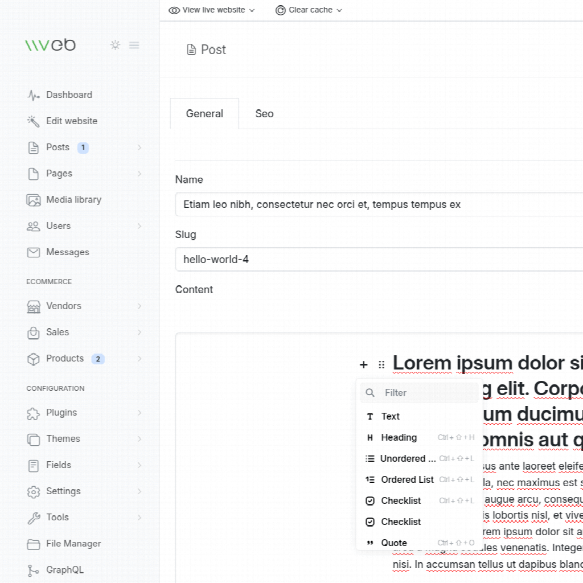Switch to the Seo tab
583x583 pixels.
coord(264,114)
